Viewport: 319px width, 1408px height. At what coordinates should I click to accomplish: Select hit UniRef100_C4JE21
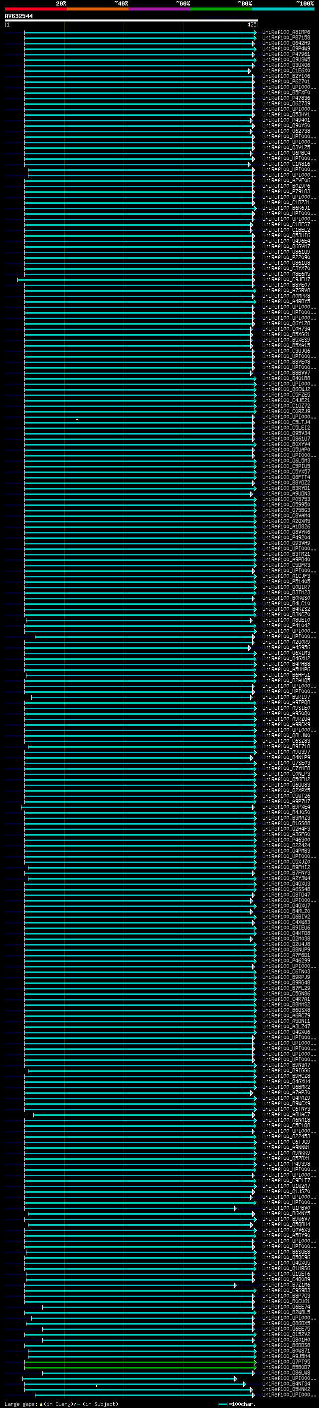(x=286, y=400)
